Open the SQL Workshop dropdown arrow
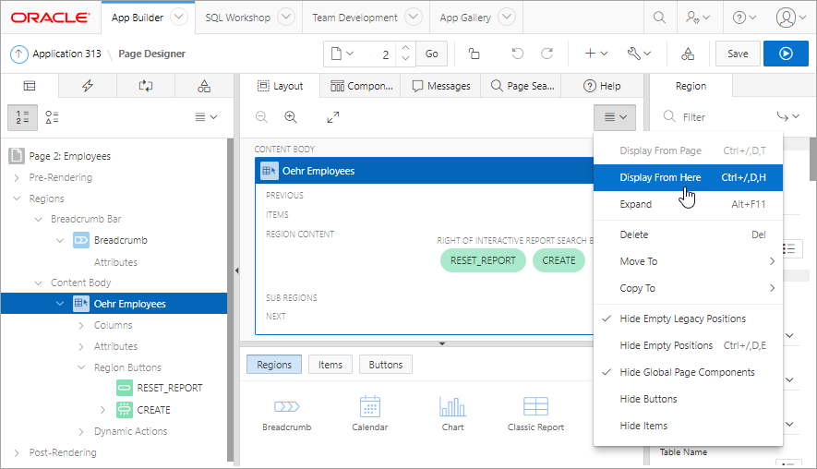Viewport: 817px width, 469px height. tap(286, 17)
